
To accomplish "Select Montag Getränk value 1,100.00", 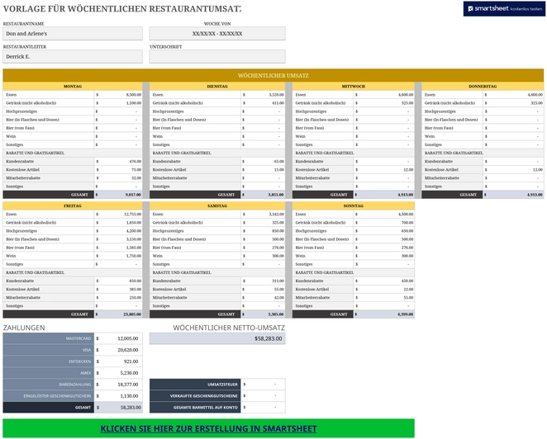I will click(x=118, y=103).
